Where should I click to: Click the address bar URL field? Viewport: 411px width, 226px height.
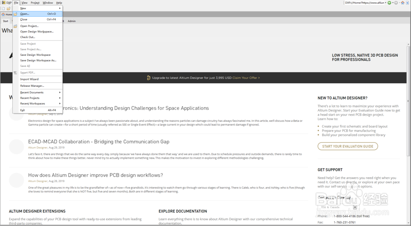pos(364,2)
